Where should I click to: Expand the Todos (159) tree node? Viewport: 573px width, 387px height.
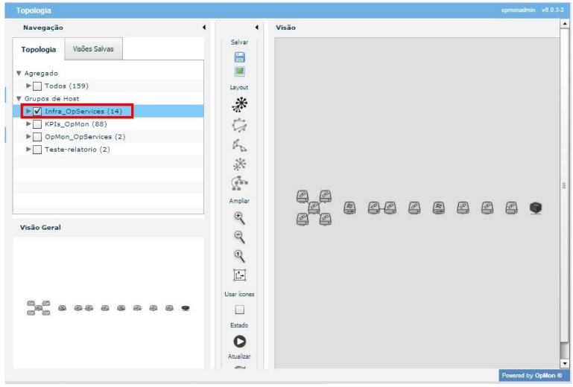(x=28, y=86)
